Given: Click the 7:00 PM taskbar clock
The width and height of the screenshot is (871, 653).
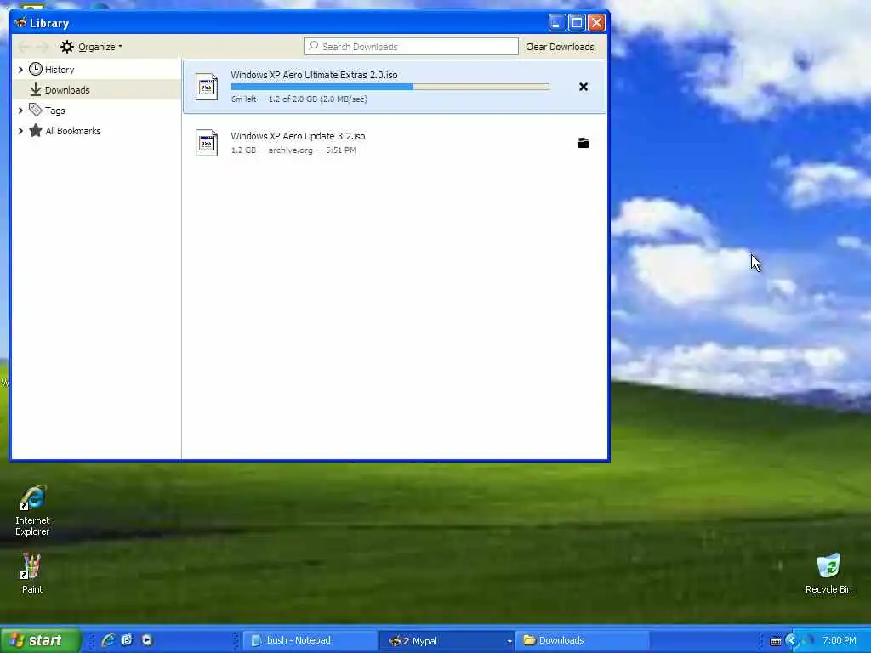Looking at the screenshot, I should click(840, 640).
